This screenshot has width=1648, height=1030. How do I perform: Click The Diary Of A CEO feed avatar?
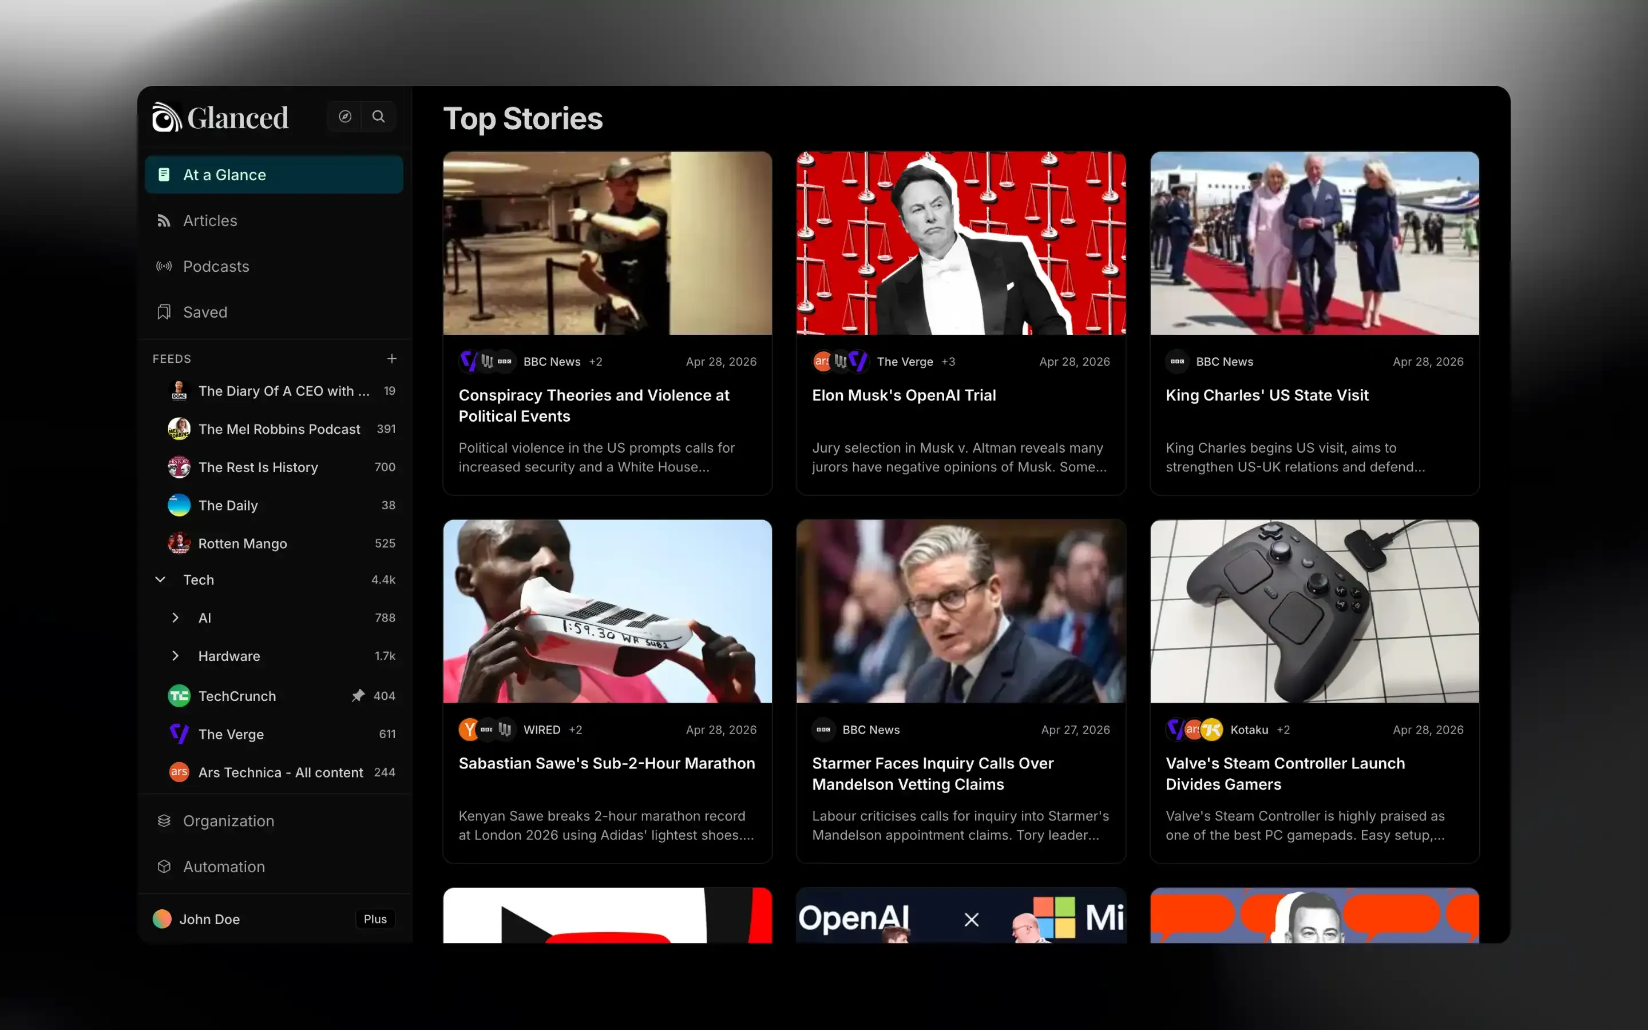point(179,390)
